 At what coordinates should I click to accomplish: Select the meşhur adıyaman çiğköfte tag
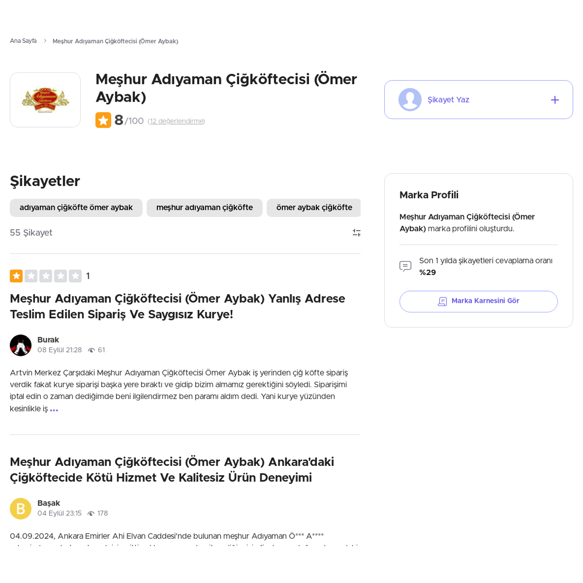coord(205,207)
